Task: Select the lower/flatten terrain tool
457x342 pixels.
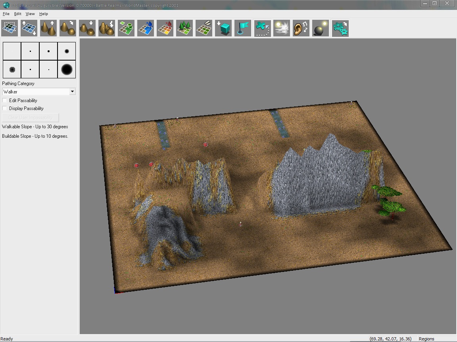Action: 87,28
